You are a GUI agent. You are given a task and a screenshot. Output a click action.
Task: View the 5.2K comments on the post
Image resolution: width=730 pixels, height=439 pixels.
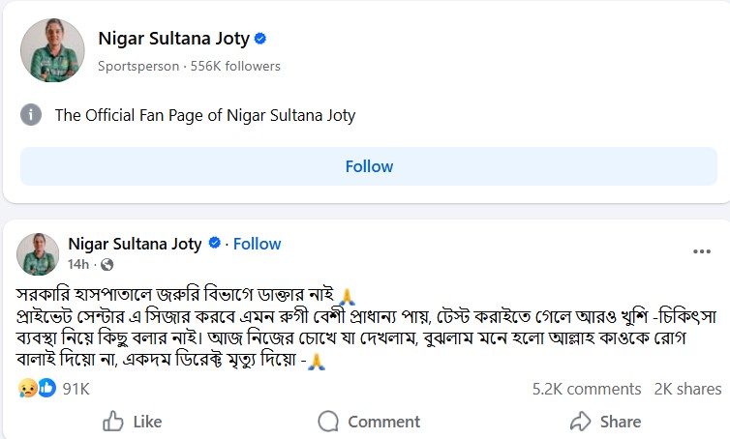[587, 389]
